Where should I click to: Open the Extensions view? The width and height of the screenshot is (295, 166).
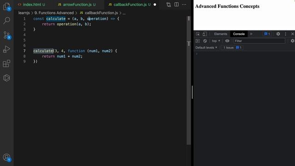(6, 64)
